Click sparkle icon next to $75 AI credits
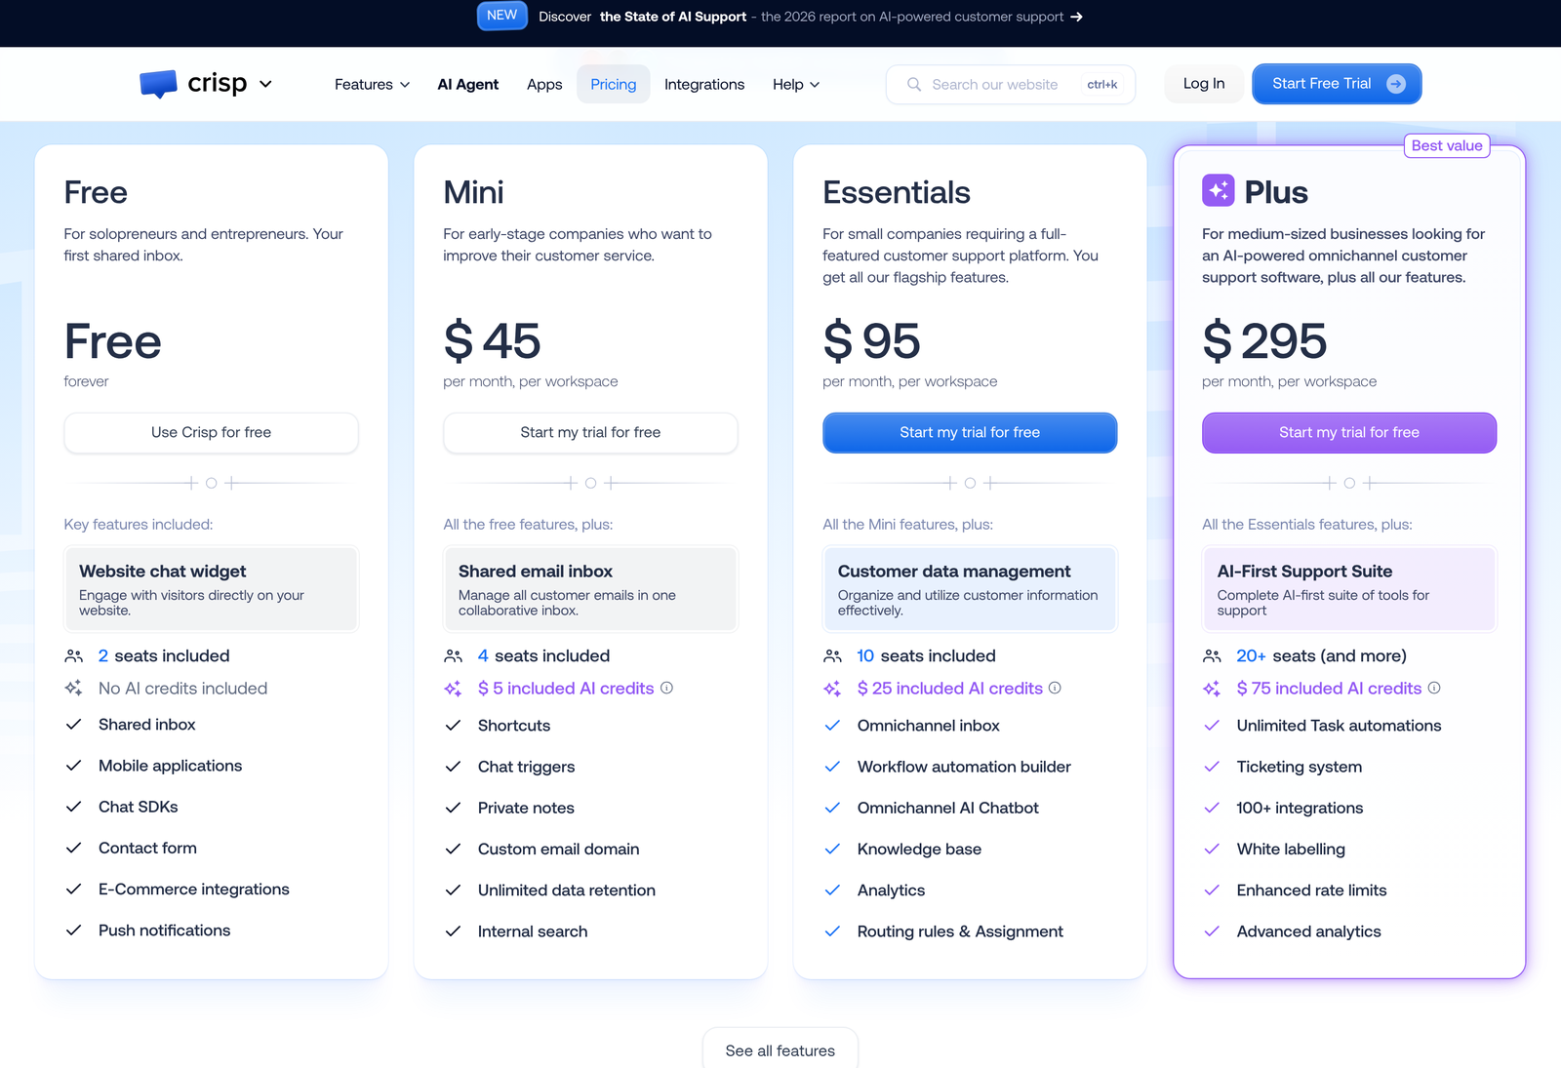The height and width of the screenshot is (1068, 1561). click(1212, 689)
